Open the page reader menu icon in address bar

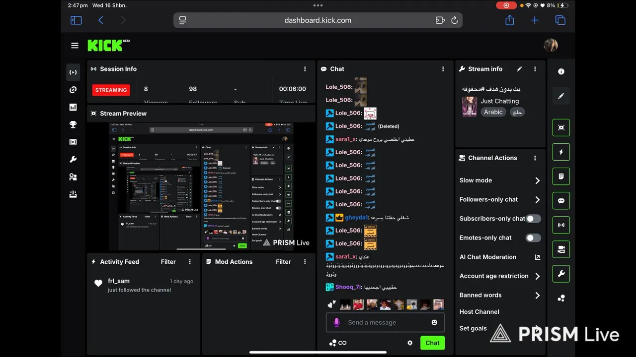[183, 20]
